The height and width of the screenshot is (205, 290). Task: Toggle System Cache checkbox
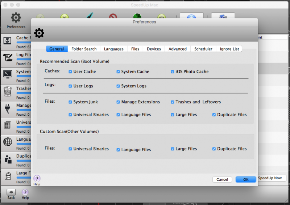(x=118, y=72)
